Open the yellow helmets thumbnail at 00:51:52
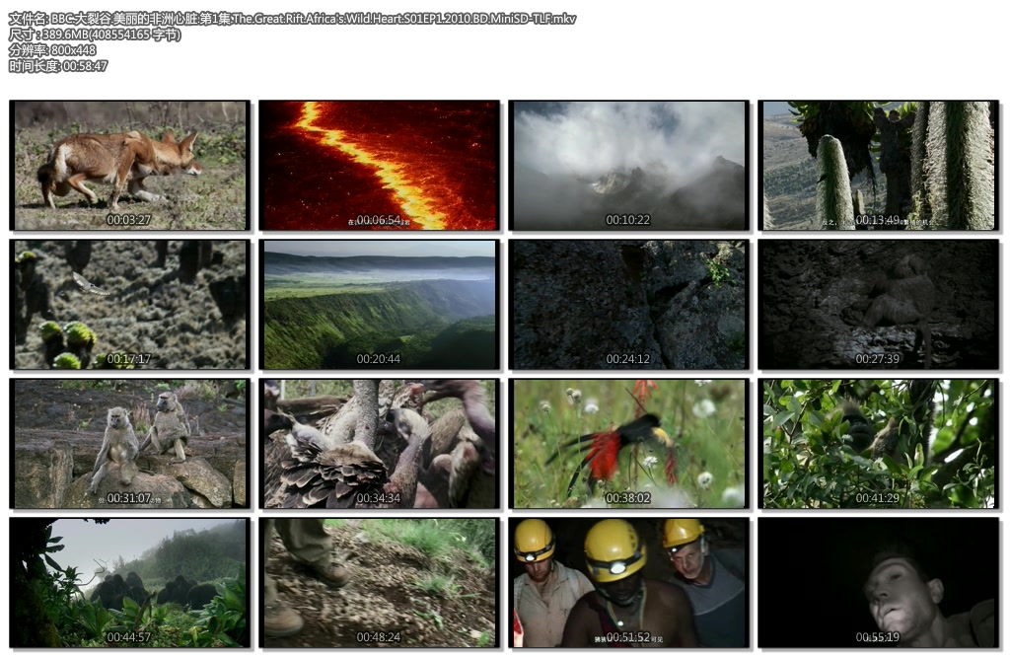1010x657 pixels. coord(627,582)
